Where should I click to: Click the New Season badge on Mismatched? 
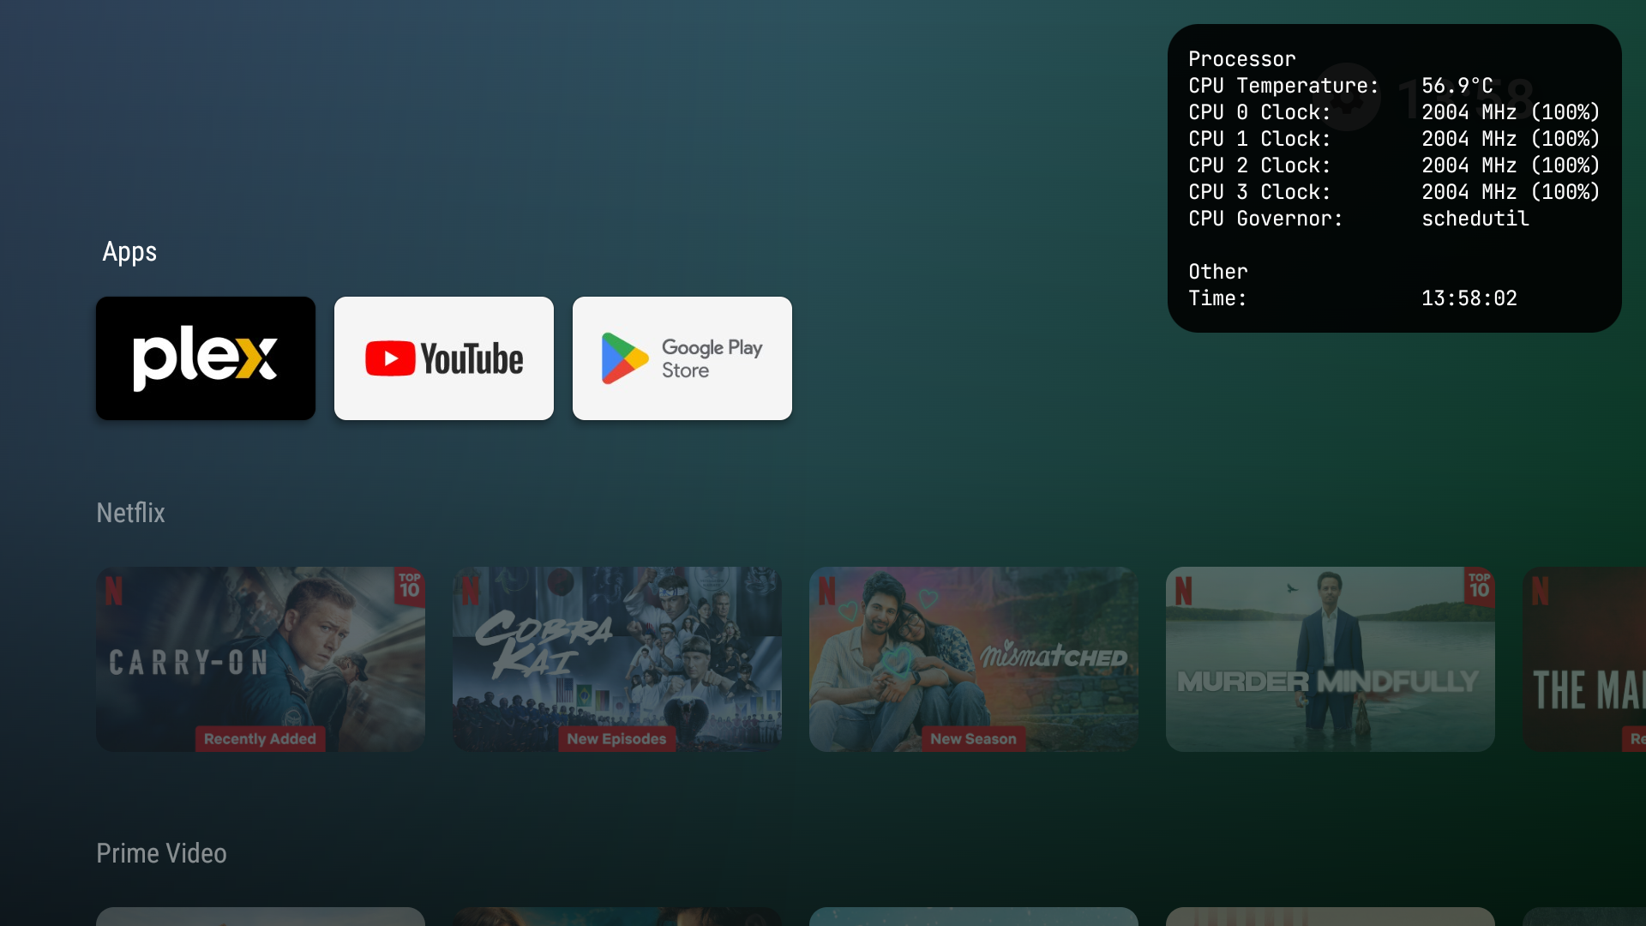(x=973, y=739)
